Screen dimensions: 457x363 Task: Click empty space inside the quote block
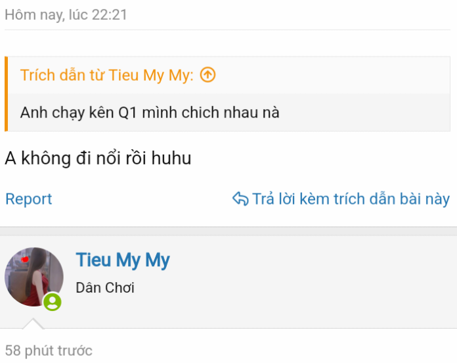364,112
